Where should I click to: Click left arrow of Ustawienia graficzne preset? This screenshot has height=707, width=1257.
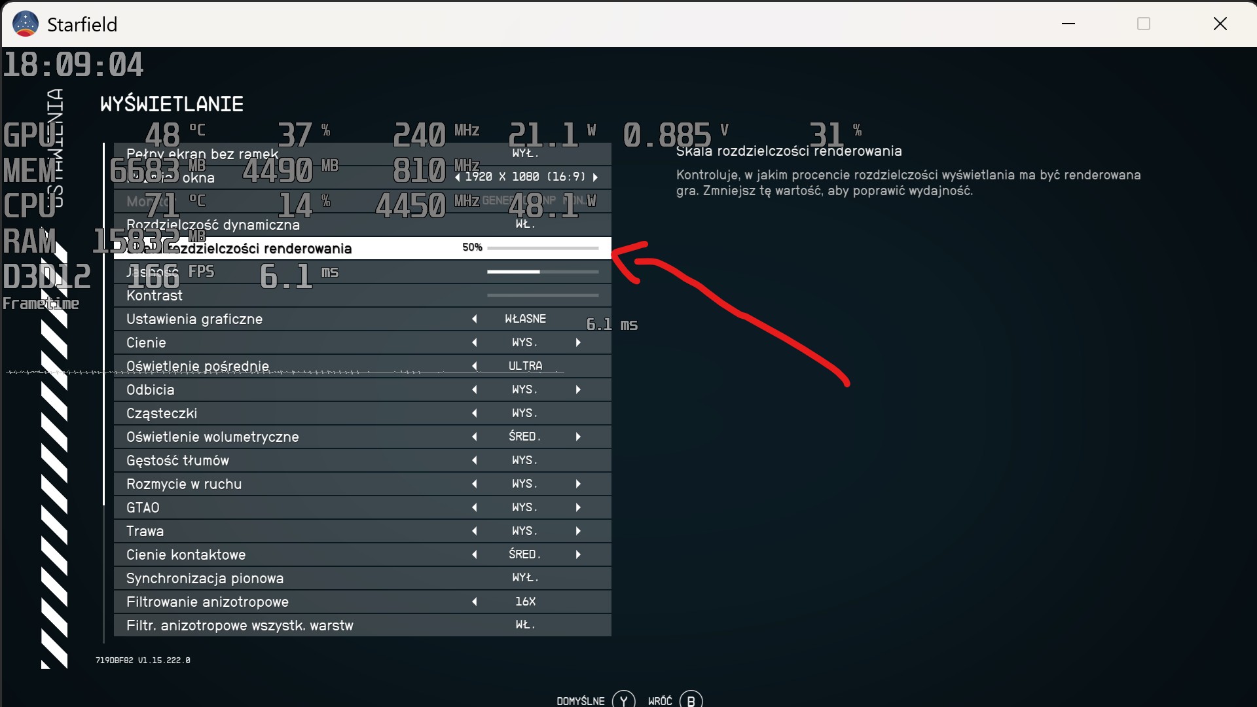pyautogui.click(x=475, y=319)
